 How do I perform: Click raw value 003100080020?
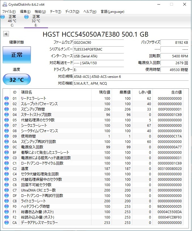(170, 169)
